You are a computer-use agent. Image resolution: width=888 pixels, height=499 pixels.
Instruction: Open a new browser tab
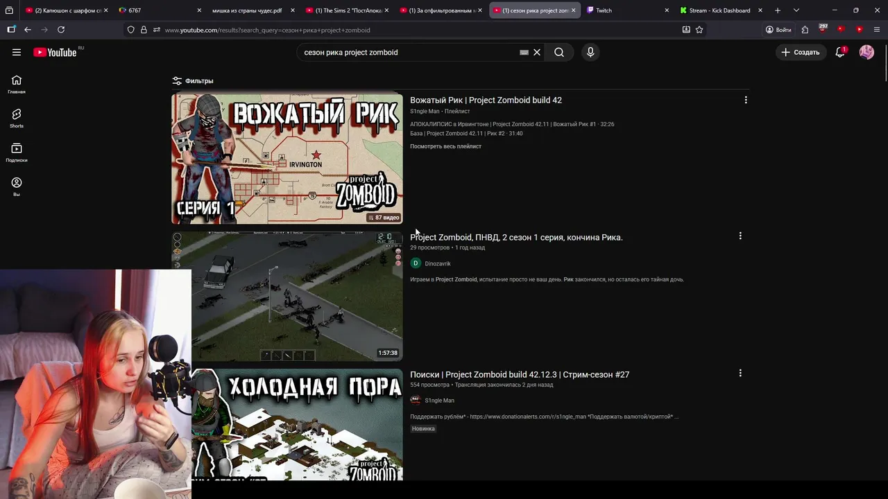pos(778,10)
